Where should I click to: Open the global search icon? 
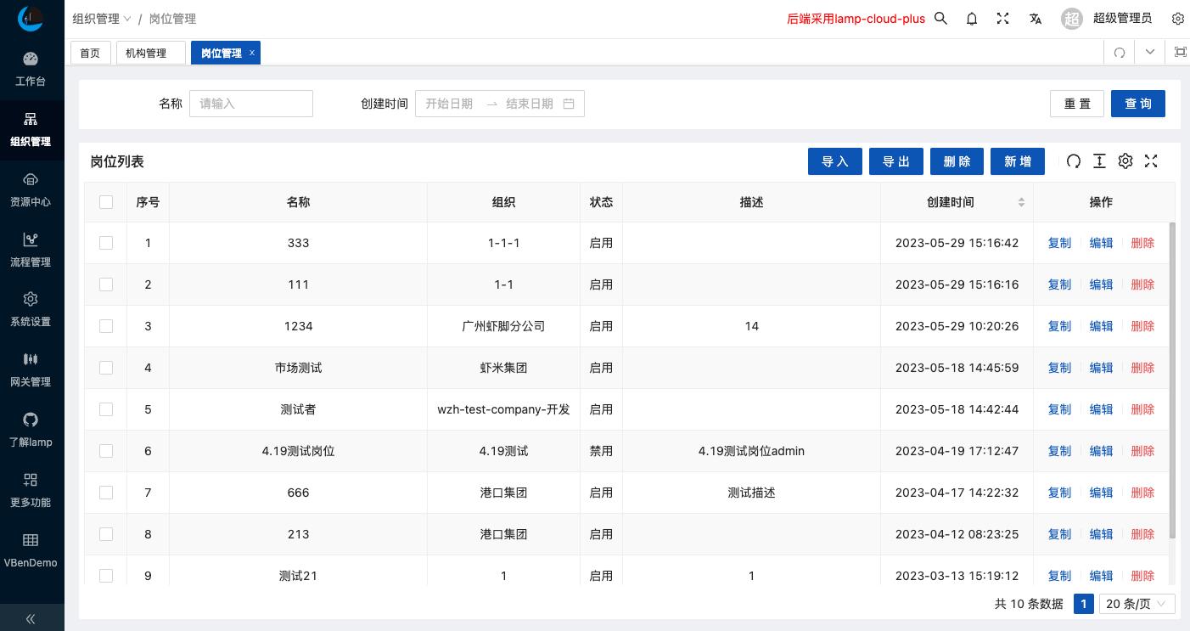coord(940,18)
